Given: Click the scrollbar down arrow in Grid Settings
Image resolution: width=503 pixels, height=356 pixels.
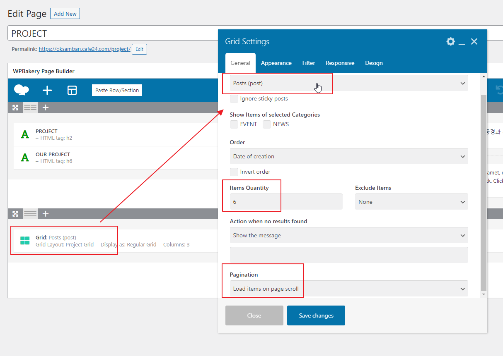Looking at the screenshot, I should [484, 294].
